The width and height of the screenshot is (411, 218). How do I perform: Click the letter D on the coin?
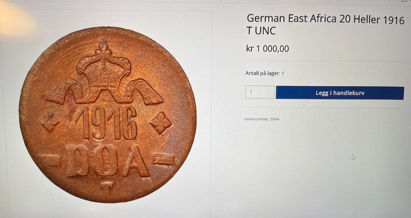click(77, 160)
